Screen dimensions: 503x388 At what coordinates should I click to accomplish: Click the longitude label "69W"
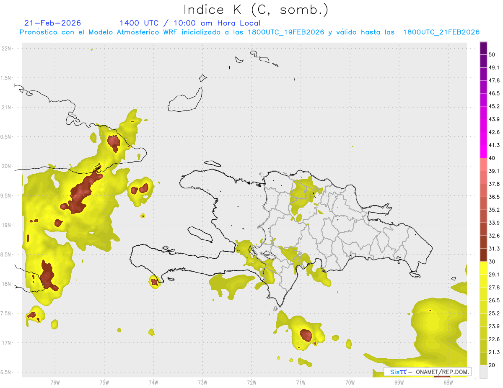(399, 382)
